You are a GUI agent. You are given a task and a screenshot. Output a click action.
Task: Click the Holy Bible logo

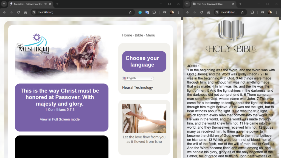[231, 36]
